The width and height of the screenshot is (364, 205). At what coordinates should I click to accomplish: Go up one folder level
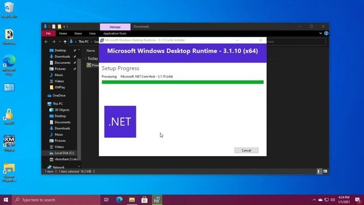click(65, 42)
